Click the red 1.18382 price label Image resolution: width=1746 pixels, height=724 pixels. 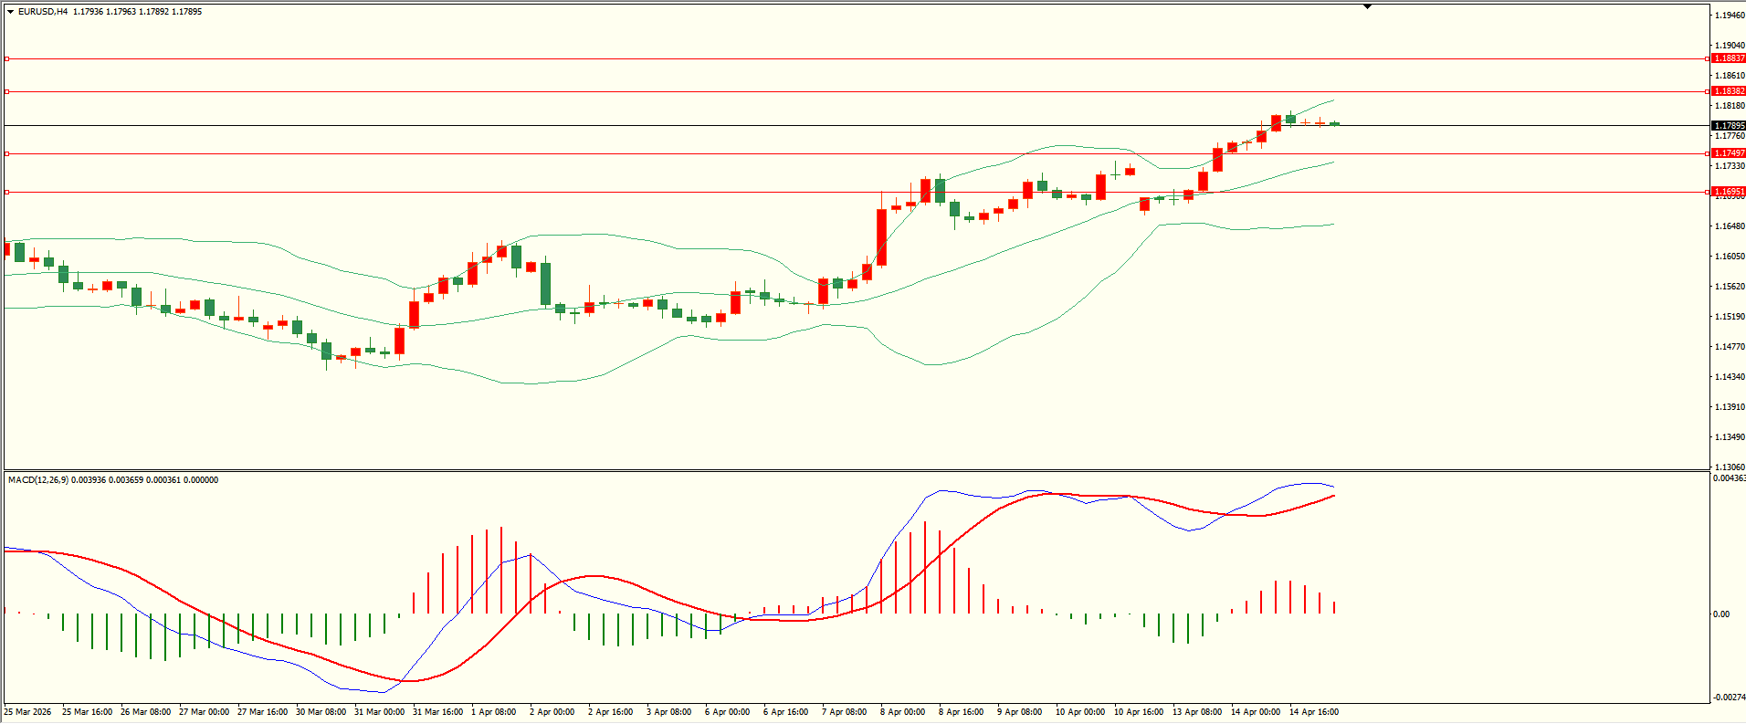click(x=1728, y=91)
